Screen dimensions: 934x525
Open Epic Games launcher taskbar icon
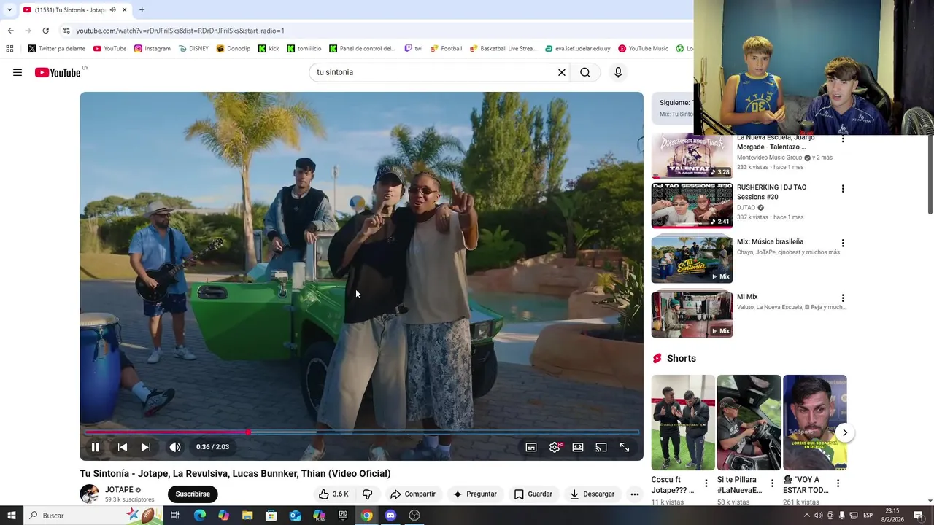[x=343, y=516]
